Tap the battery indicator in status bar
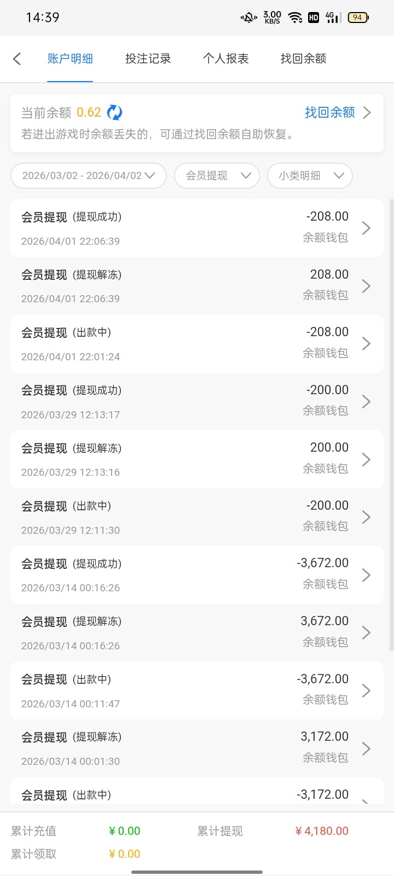The height and width of the screenshot is (876, 394). point(358,18)
